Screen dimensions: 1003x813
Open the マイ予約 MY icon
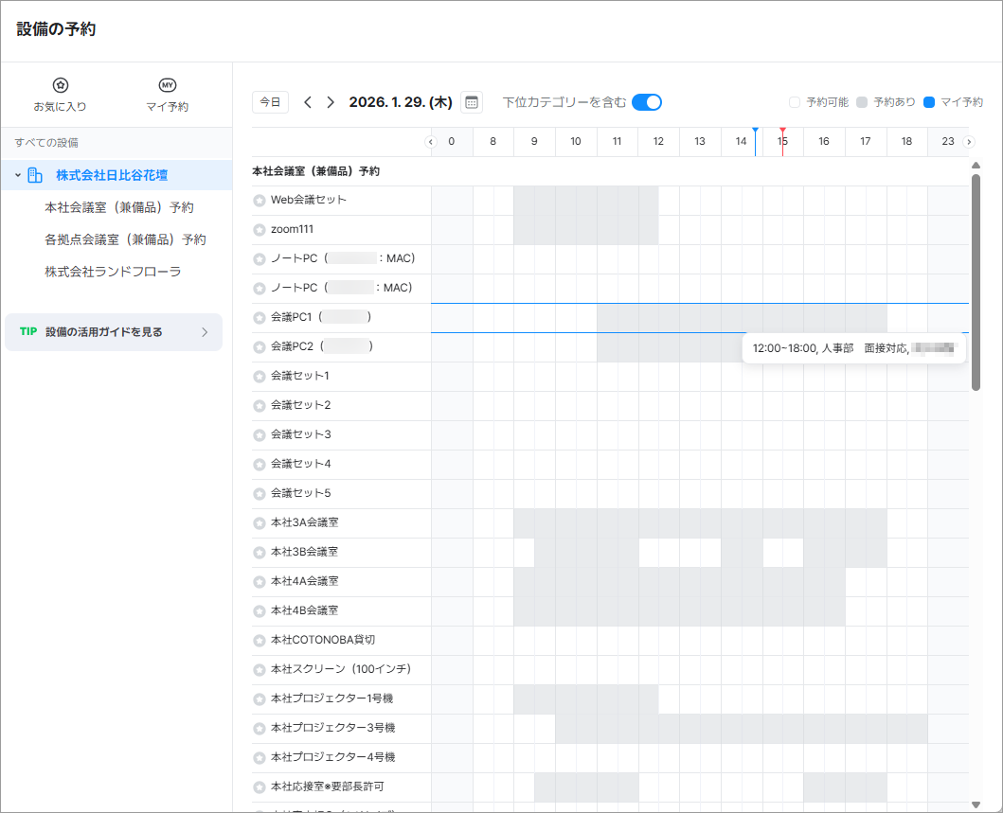(167, 85)
